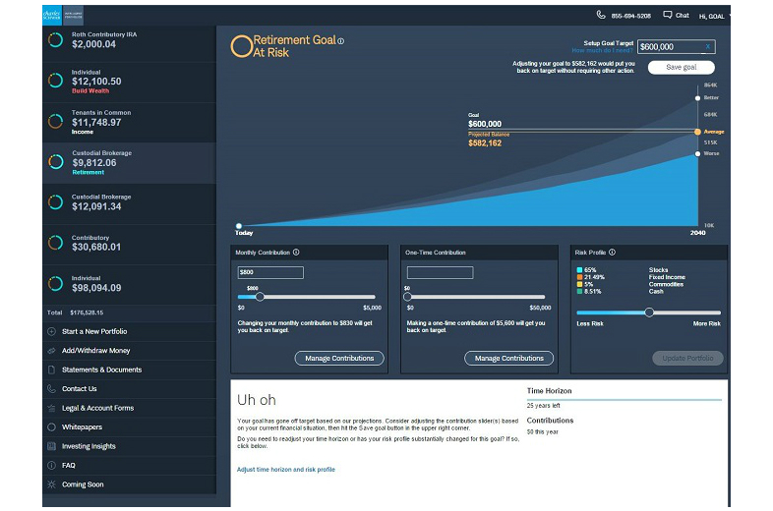The height and width of the screenshot is (511, 773).
Task: Click the Risk Profile slider handle
Action: click(x=649, y=312)
